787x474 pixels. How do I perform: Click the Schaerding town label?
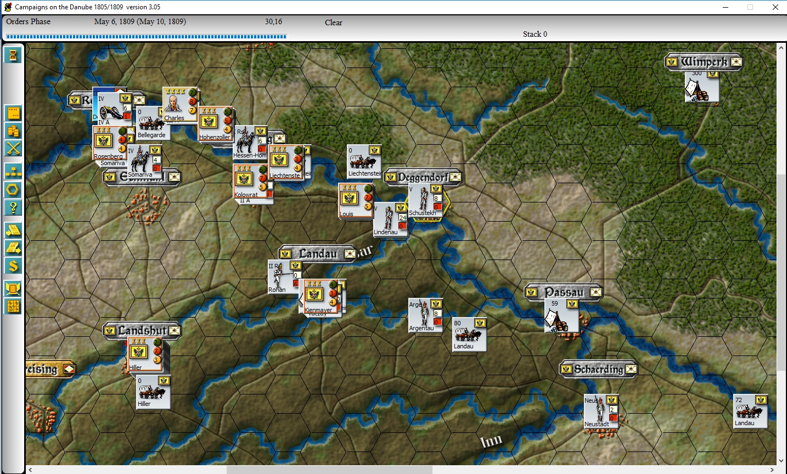click(x=598, y=369)
